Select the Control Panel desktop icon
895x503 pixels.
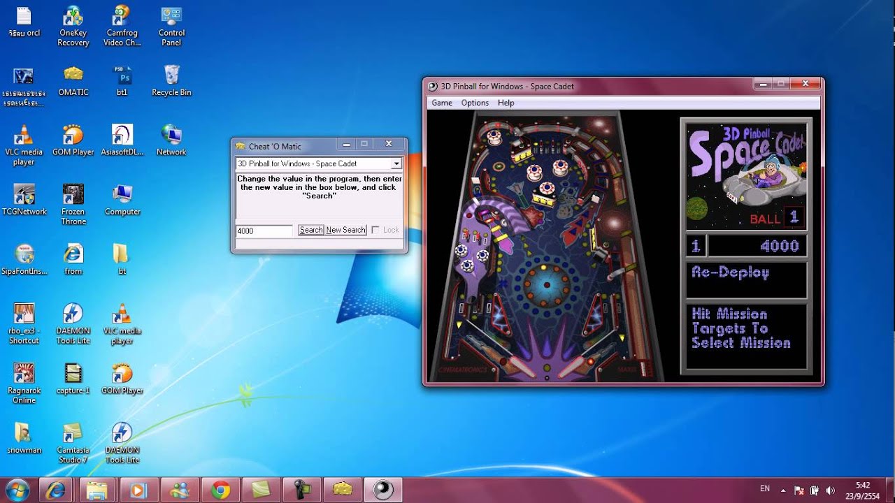pyautogui.click(x=171, y=26)
